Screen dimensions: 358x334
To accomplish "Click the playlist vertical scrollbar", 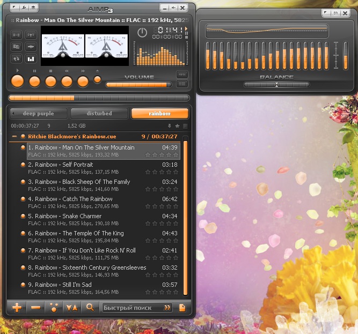I will click(x=185, y=218).
